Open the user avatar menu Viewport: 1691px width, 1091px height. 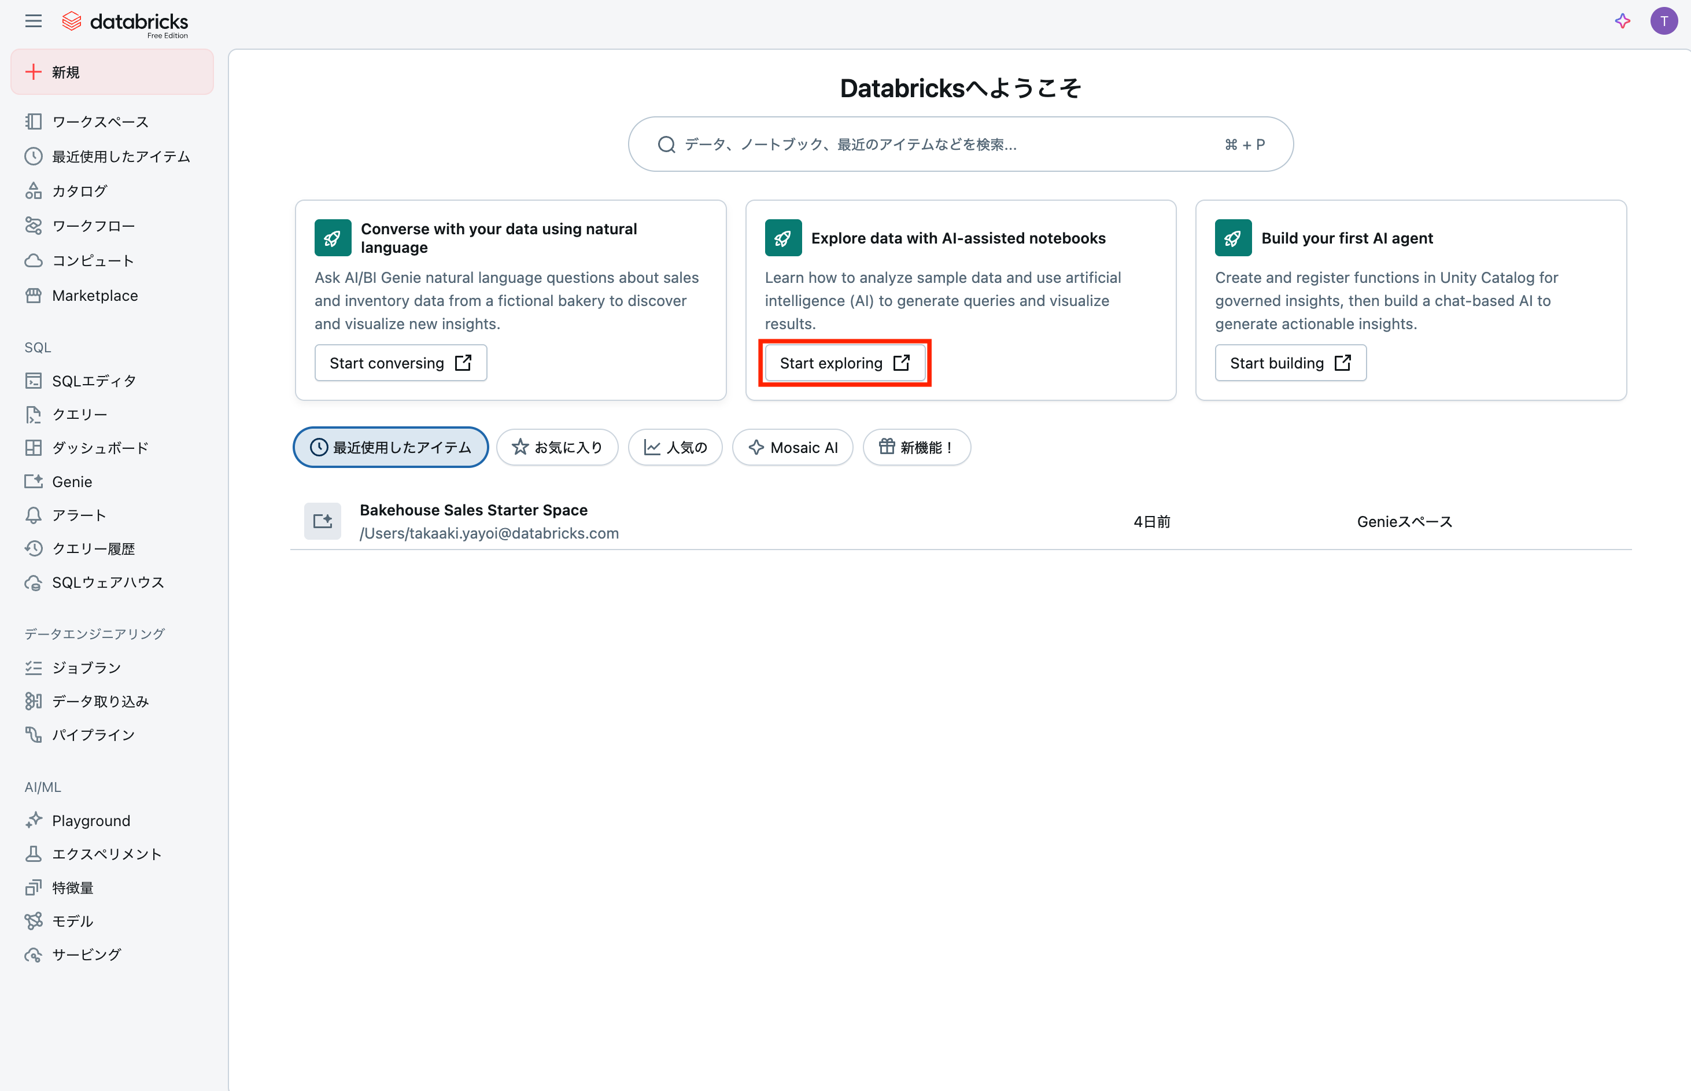coord(1663,21)
